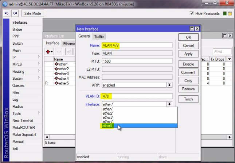
Task: Open Interfaces in the sidebar menu
Action: pyautogui.click(x=26, y=23)
